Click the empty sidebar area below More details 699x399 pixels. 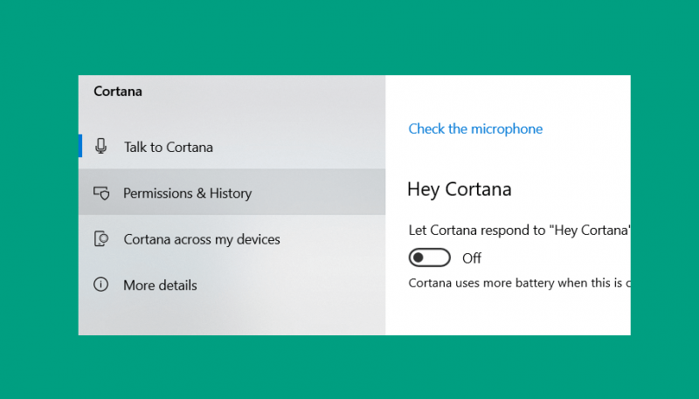coord(232,320)
